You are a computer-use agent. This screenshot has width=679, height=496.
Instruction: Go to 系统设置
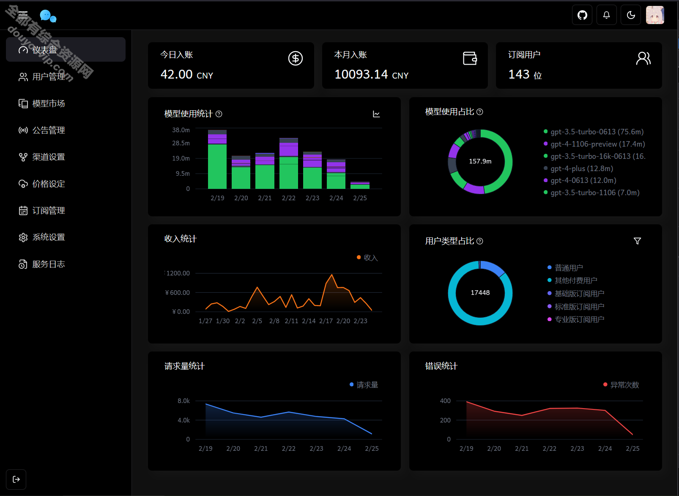(66, 237)
